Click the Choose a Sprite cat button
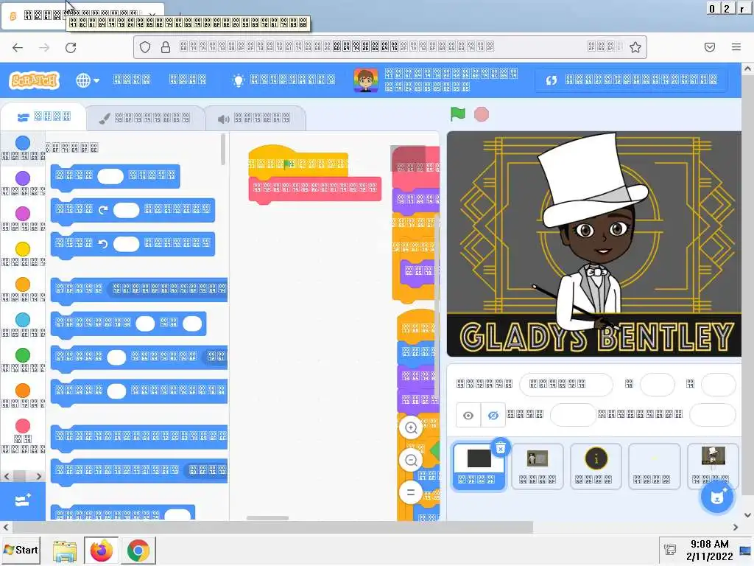754x566 pixels. pyautogui.click(x=717, y=497)
